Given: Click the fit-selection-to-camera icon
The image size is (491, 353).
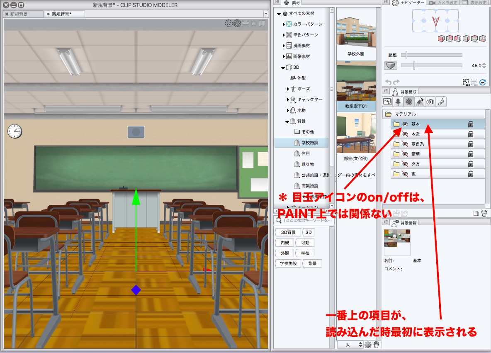Looking at the screenshot, I should click(x=466, y=82).
